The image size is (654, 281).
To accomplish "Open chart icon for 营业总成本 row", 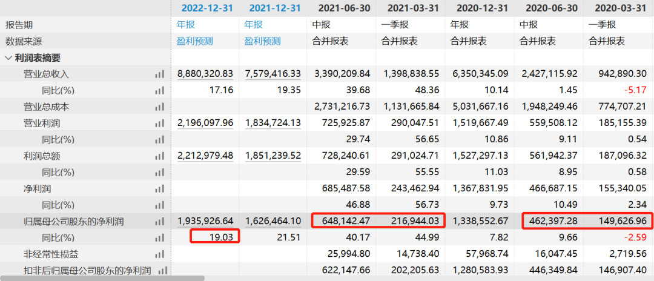I will [159, 107].
